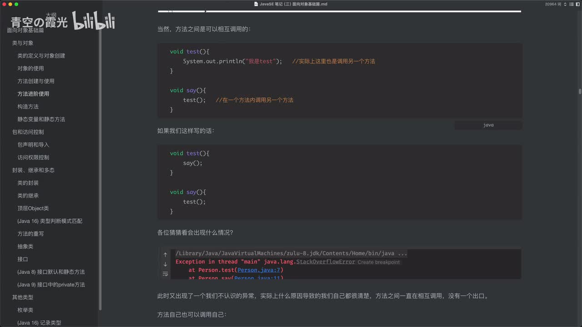
Task: Select 方法的重写 in outline
Action: point(30,234)
